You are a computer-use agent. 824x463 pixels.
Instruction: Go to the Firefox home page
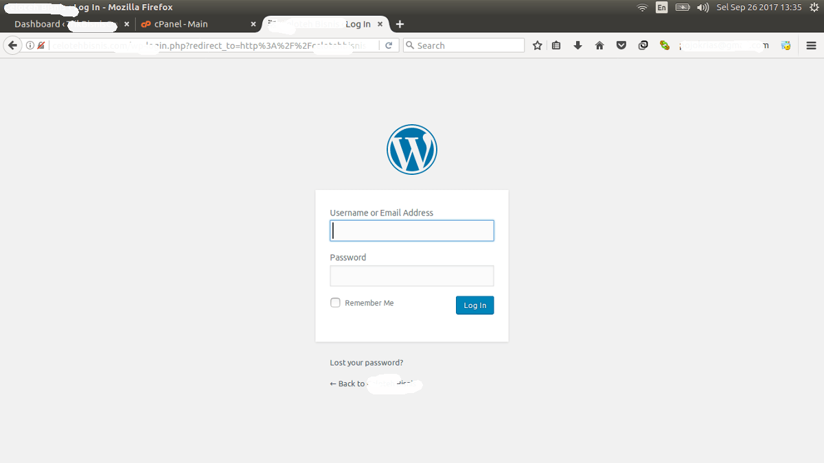click(x=599, y=45)
